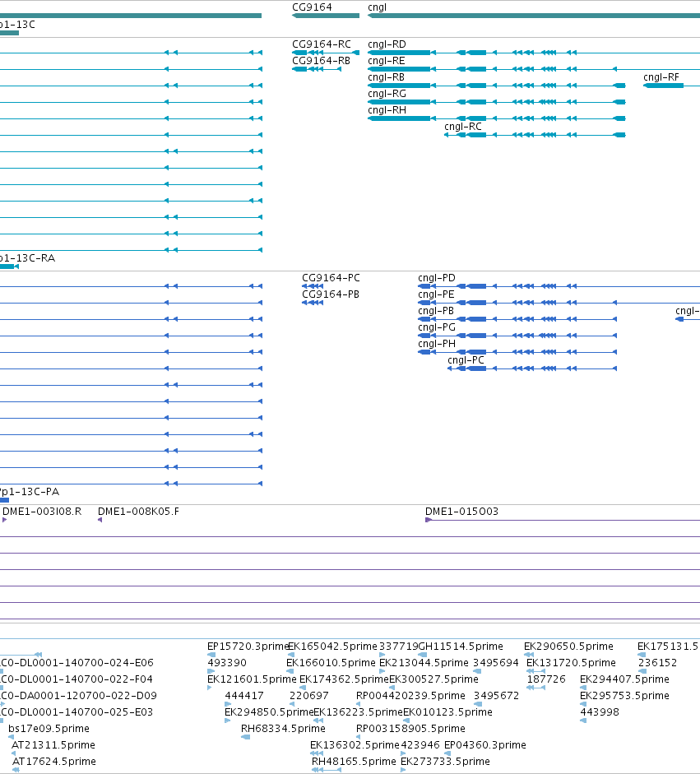Viewport: 700px width, 774px height.
Task: Click the RH48165.5prime EST label
Action: 354,761
